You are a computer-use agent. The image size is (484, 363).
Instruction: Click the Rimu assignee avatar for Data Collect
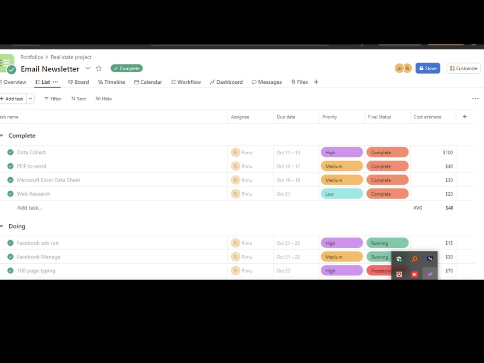click(236, 152)
